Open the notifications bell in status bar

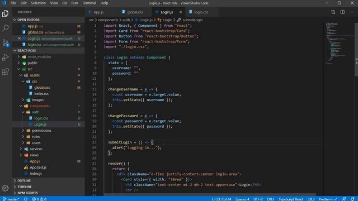pos(353,199)
